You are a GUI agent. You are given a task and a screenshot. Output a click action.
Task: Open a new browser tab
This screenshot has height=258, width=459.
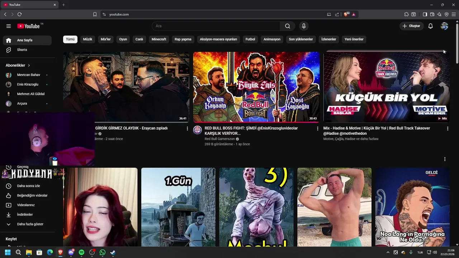pos(63,5)
